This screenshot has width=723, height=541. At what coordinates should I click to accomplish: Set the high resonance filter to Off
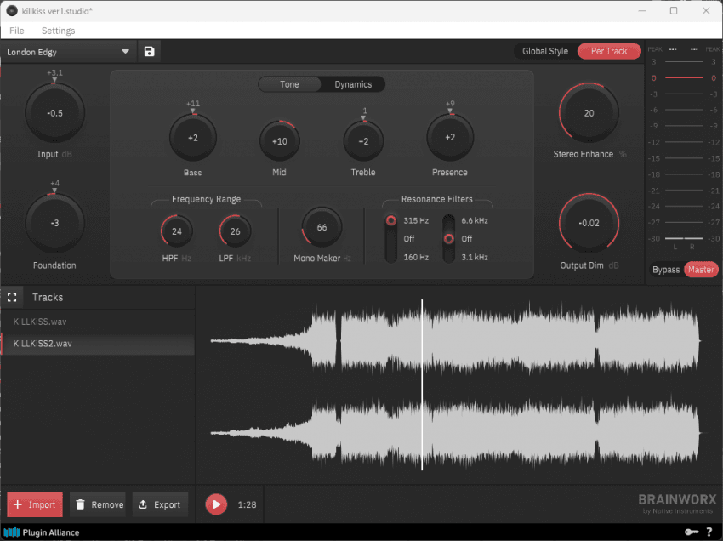pos(467,239)
